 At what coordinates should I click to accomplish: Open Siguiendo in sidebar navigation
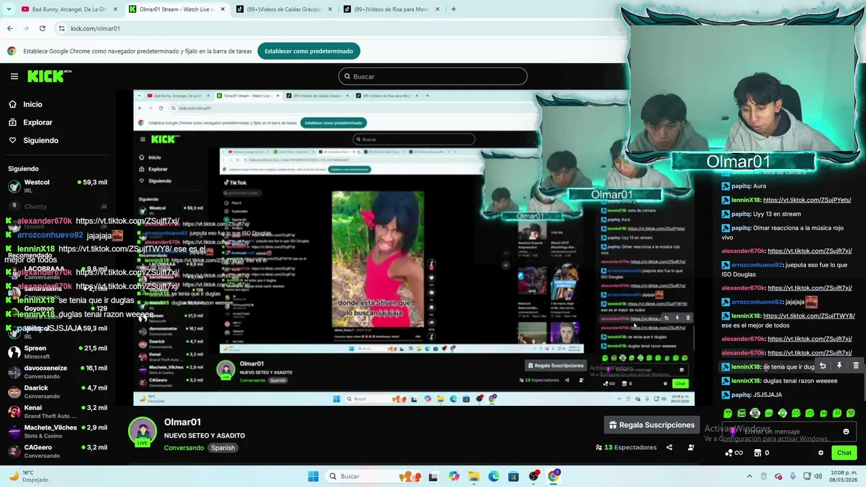[34, 140]
